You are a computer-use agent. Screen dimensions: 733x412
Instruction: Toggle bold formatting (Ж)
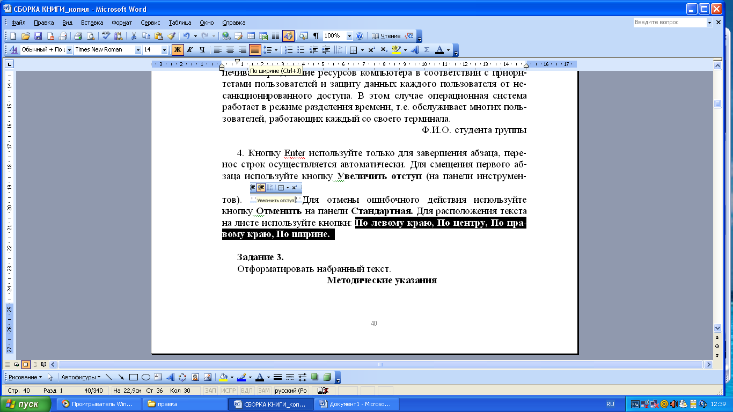(178, 49)
